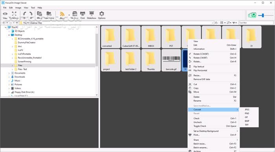The image size is (275, 152).
Task: Open the filter funnel dropdown
Action: 235,23
